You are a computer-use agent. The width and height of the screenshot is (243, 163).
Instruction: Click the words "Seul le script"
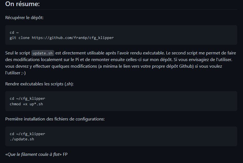(x=17, y=53)
